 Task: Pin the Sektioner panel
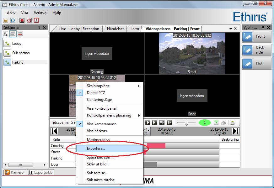coord(40,27)
